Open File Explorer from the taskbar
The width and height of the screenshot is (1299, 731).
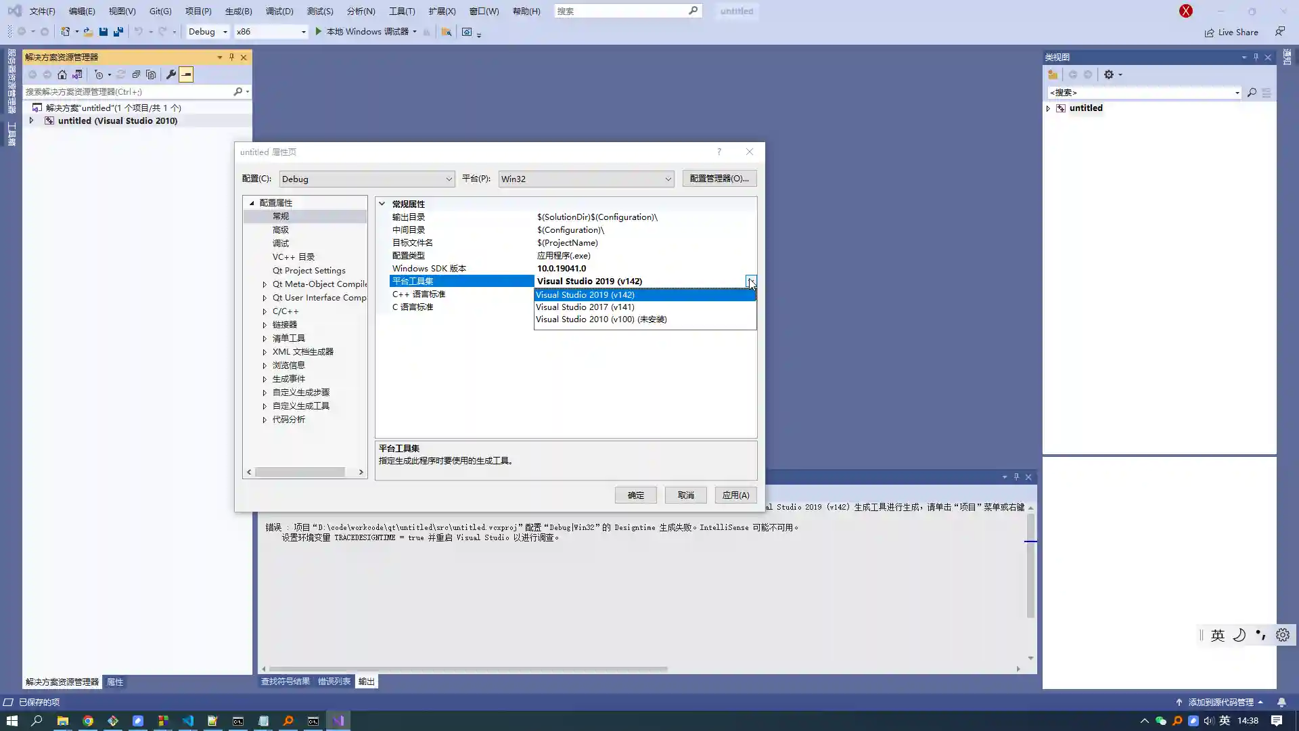coord(63,721)
